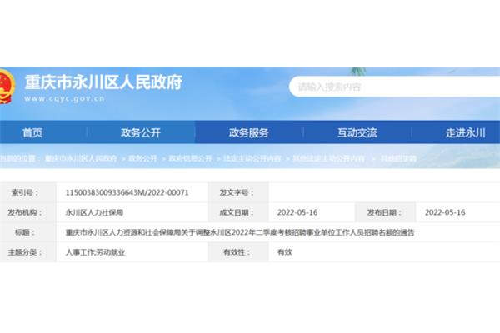Click the 发布机构 label cell
The height and width of the screenshot is (333, 500).
click(x=28, y=212)
